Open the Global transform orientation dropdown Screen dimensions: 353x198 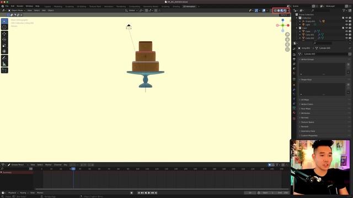pyautogui.click(x=131, y=10)
